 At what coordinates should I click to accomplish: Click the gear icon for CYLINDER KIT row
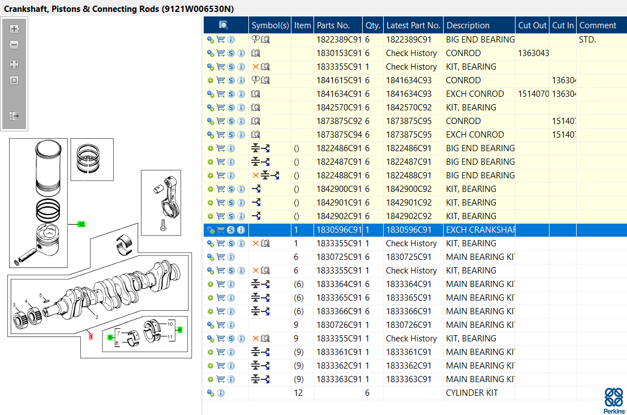211,393
